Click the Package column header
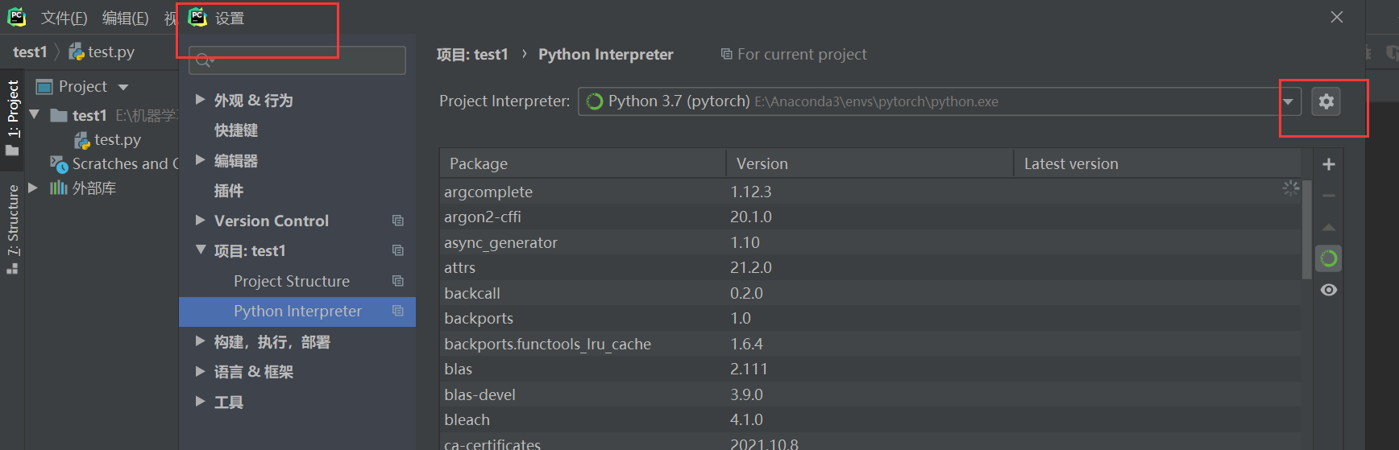This screenshot has height=450, width=1399. click(x=479, y=163)
